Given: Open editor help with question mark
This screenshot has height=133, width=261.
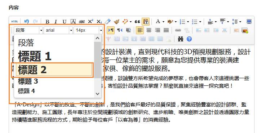Looking at the screenshot, I should point(189,39).
